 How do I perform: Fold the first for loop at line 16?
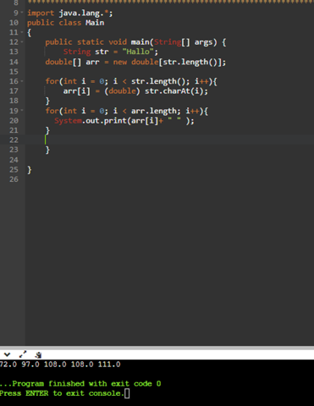pyautogui.click(x=22, y=81)
